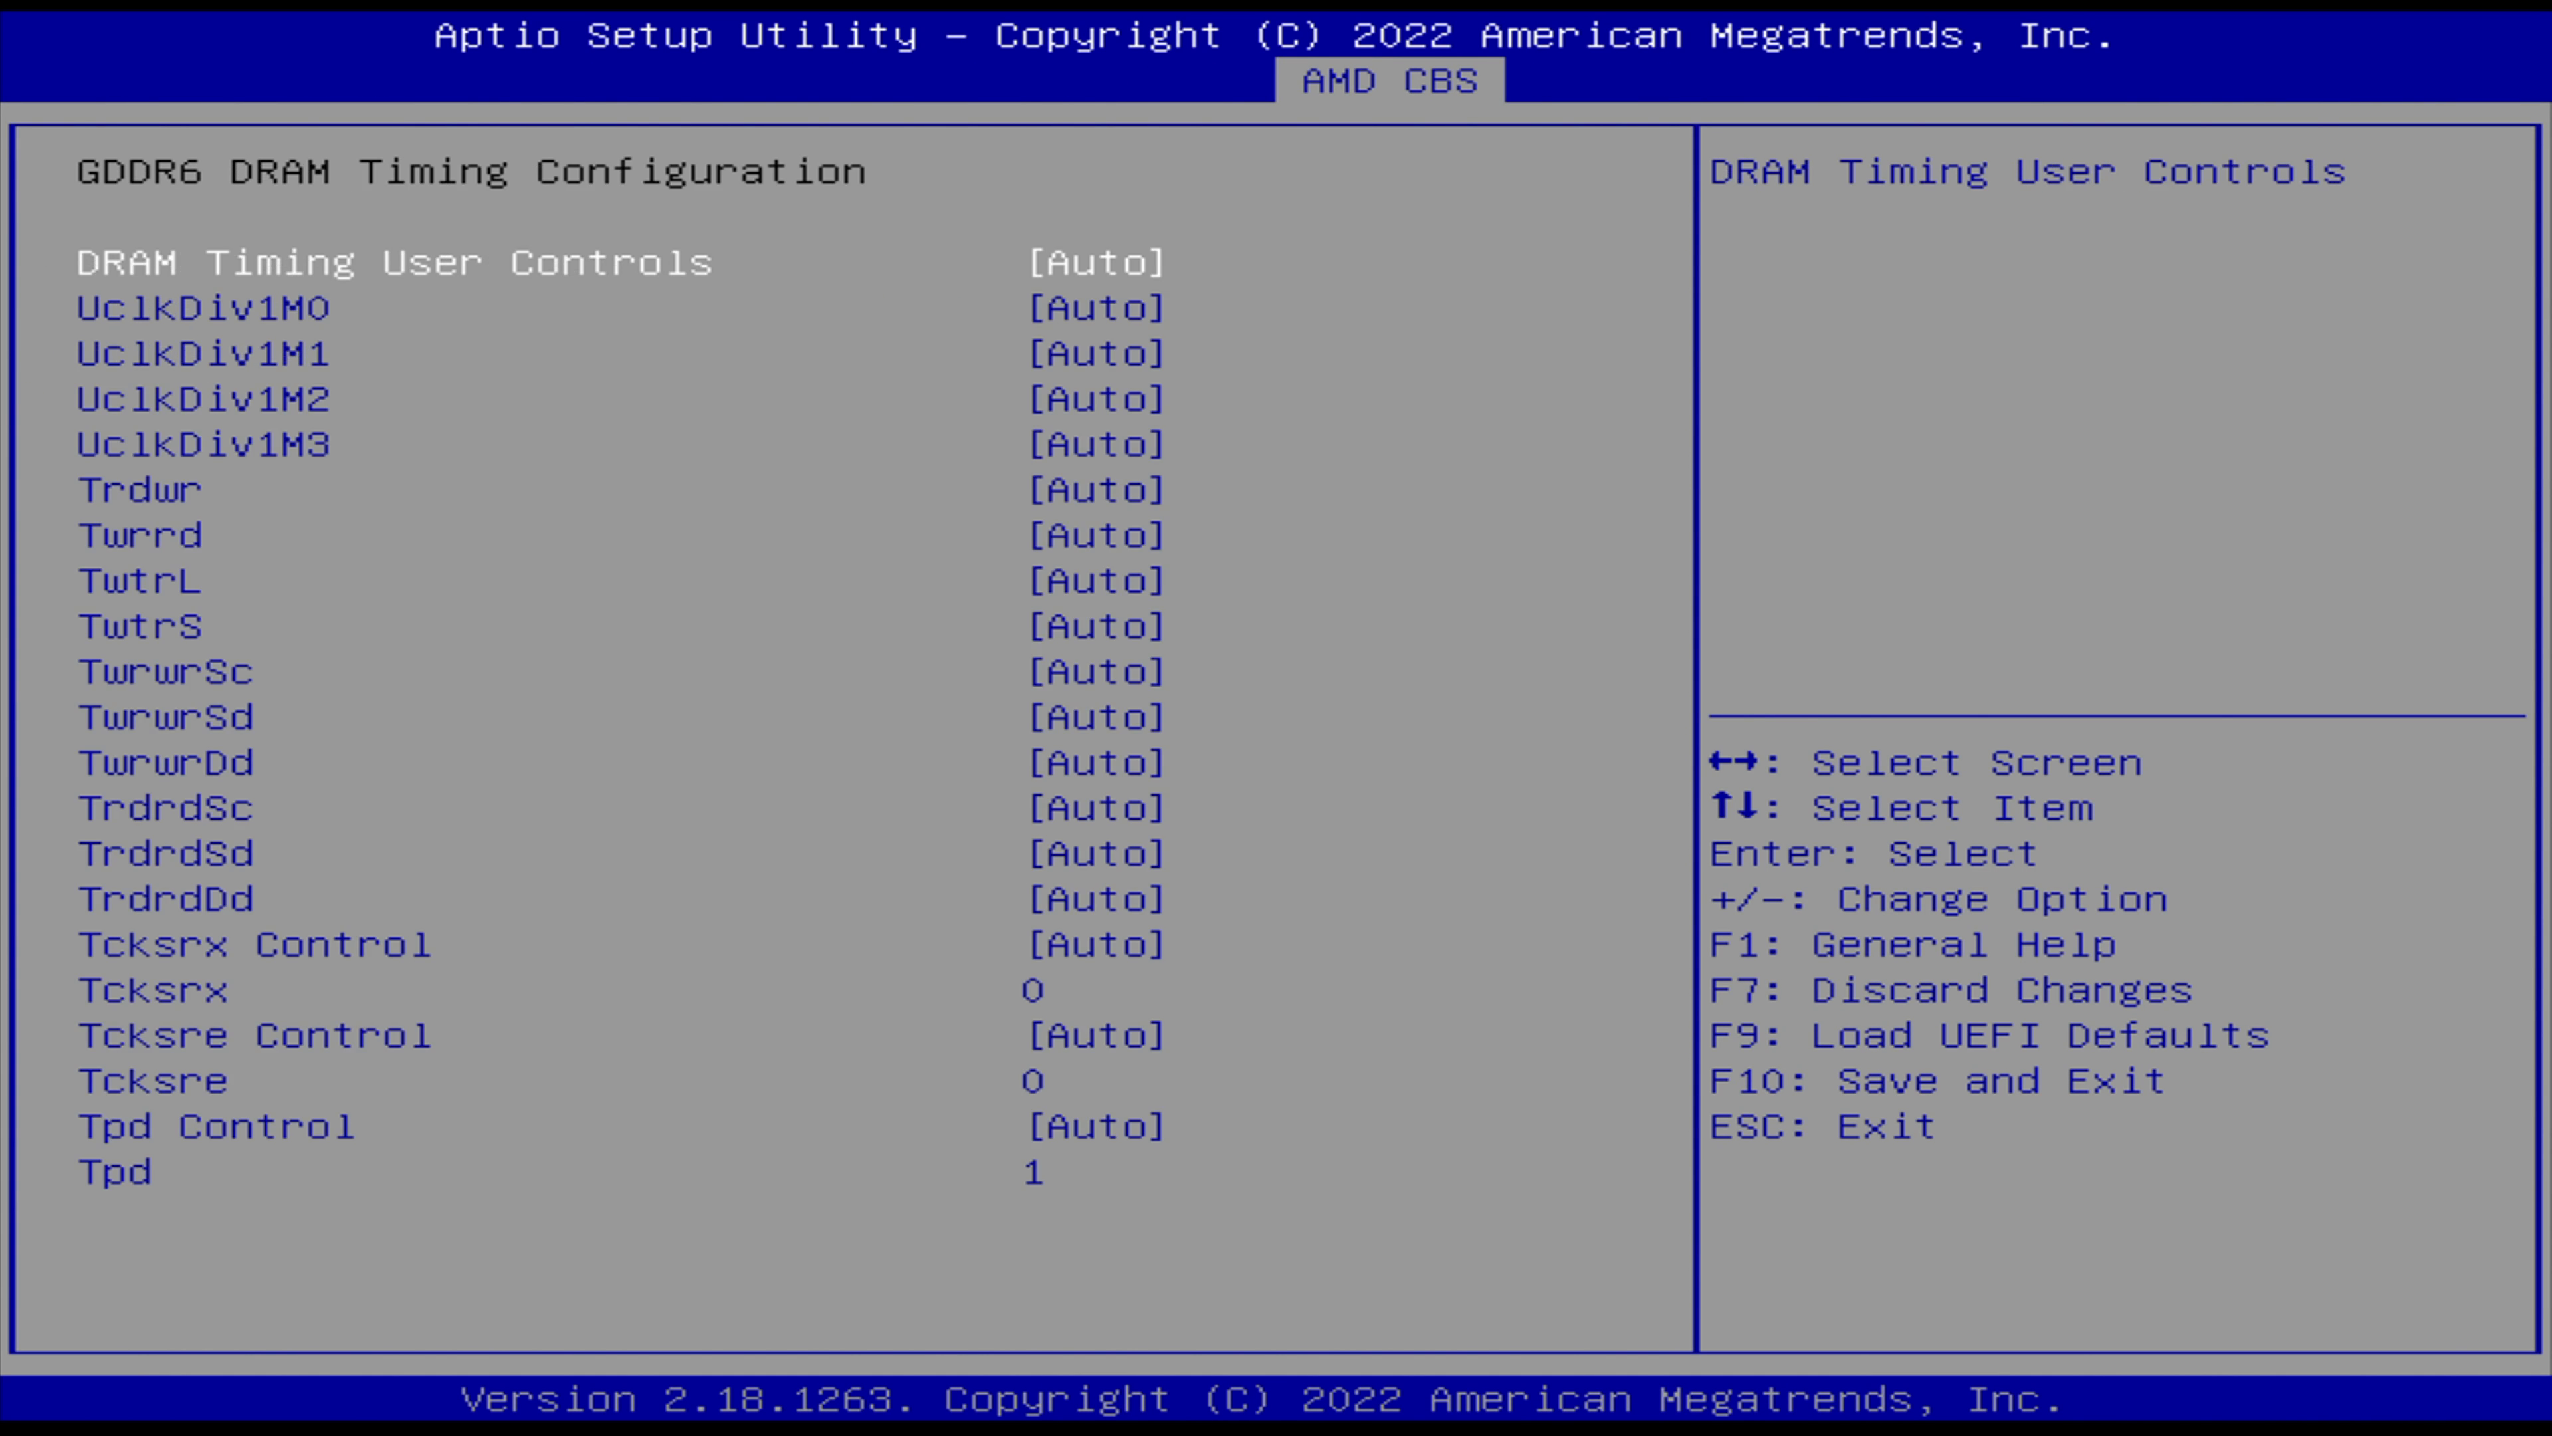Click the GDDR6 DRAM Timing Configuration heading

[x=472, y=172]
